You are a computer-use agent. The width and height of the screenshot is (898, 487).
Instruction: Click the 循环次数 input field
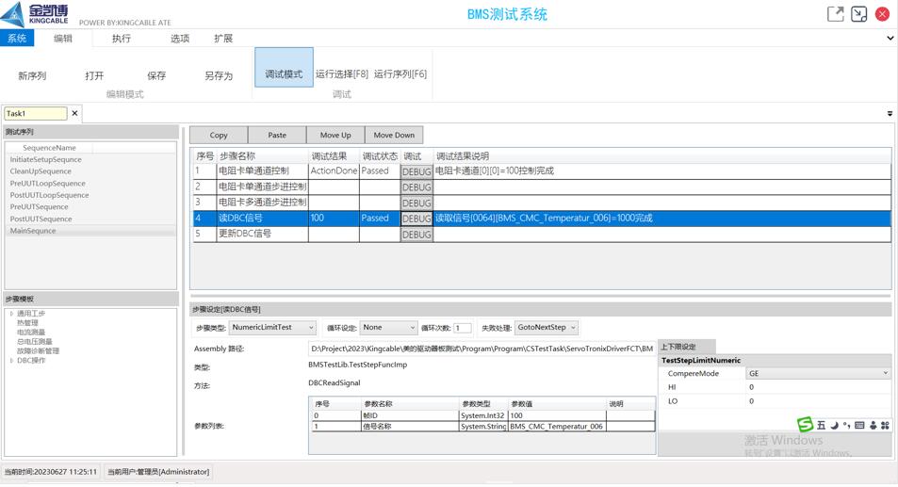pyautogui.click(x=462, y=328)
